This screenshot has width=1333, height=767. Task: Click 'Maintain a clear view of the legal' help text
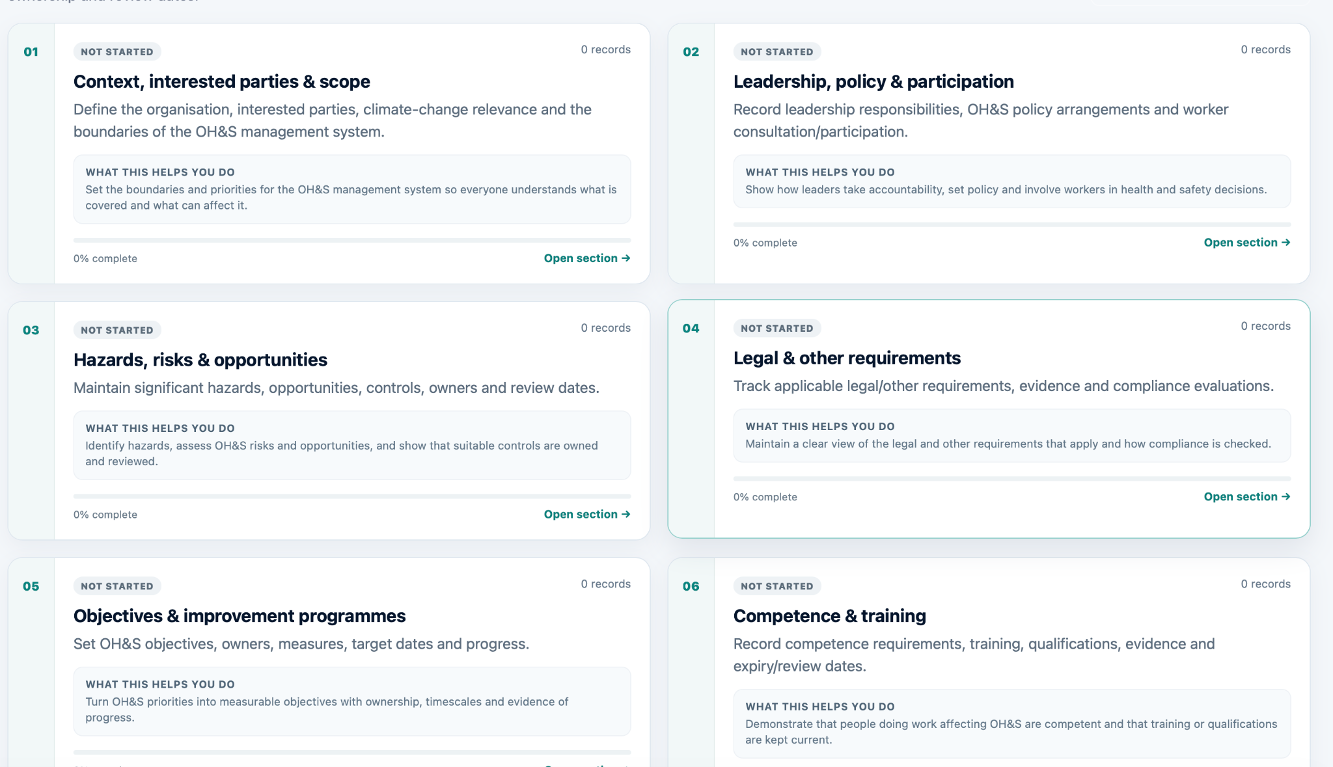coord(1008,444)
